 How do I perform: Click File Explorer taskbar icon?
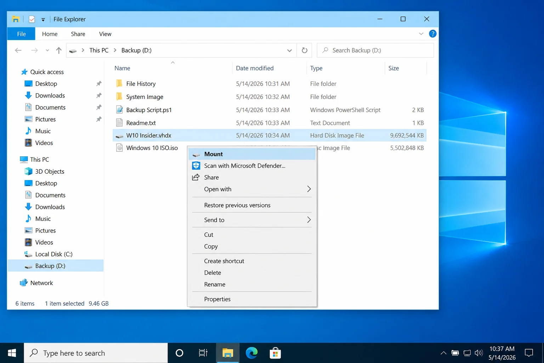point(228,353)
